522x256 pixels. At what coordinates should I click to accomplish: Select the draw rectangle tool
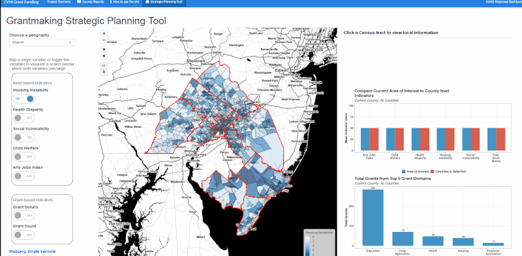(104, 56)
